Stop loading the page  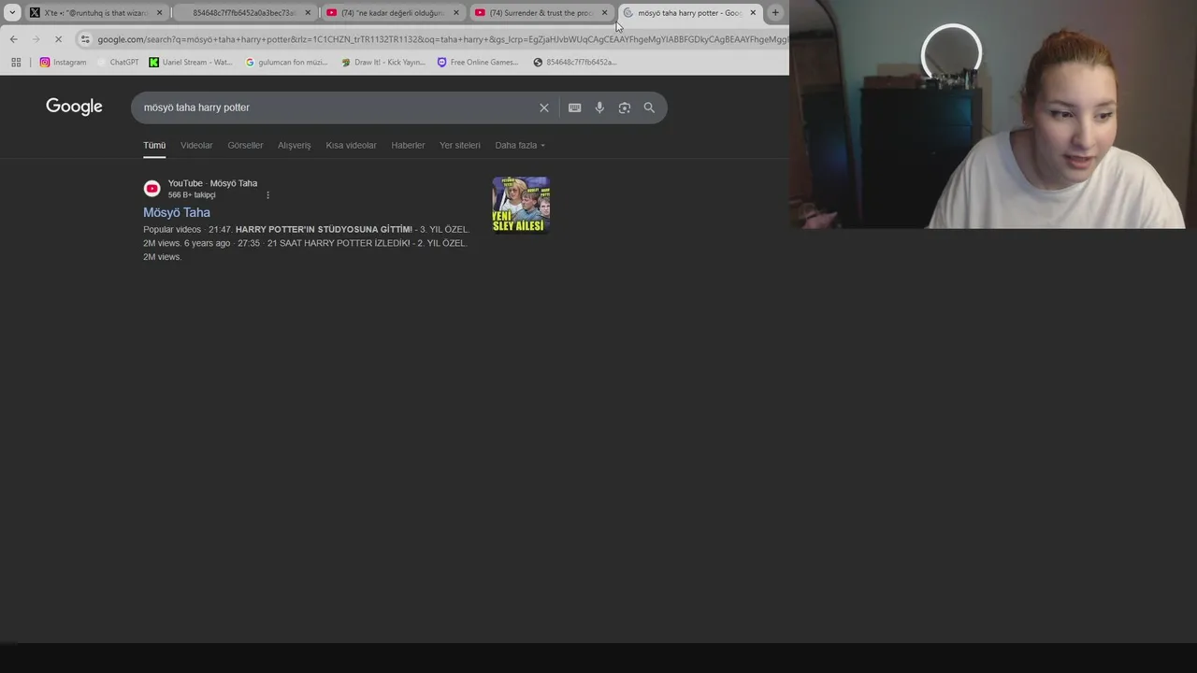[x=58, y=39]
